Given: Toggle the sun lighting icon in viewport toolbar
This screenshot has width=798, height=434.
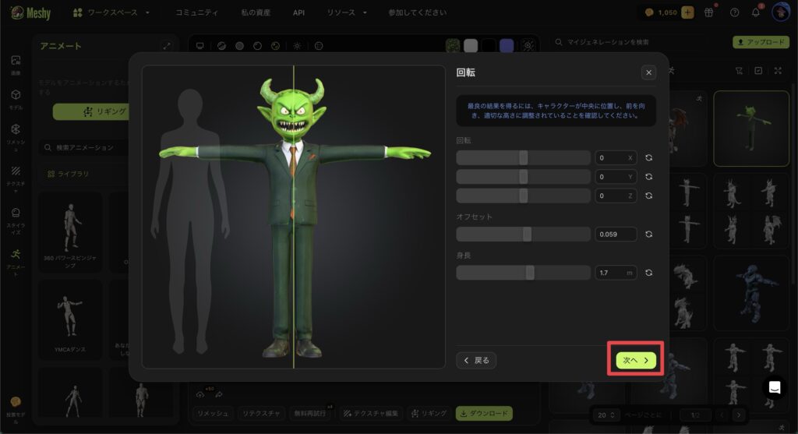Looking at the screenshot, I should [x=297, y=46].
